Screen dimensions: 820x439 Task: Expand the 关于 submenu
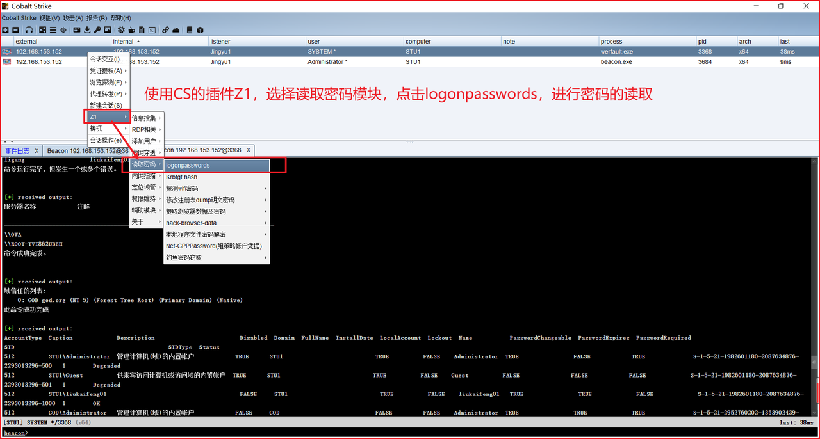tap(147, 222)
